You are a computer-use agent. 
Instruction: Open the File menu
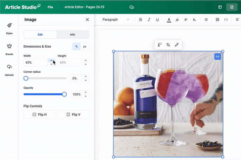click(50, 7)
